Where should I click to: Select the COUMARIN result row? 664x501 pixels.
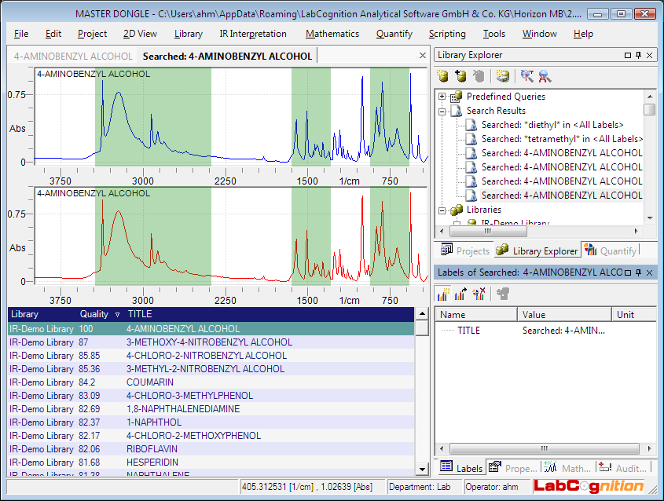point(148,382)
